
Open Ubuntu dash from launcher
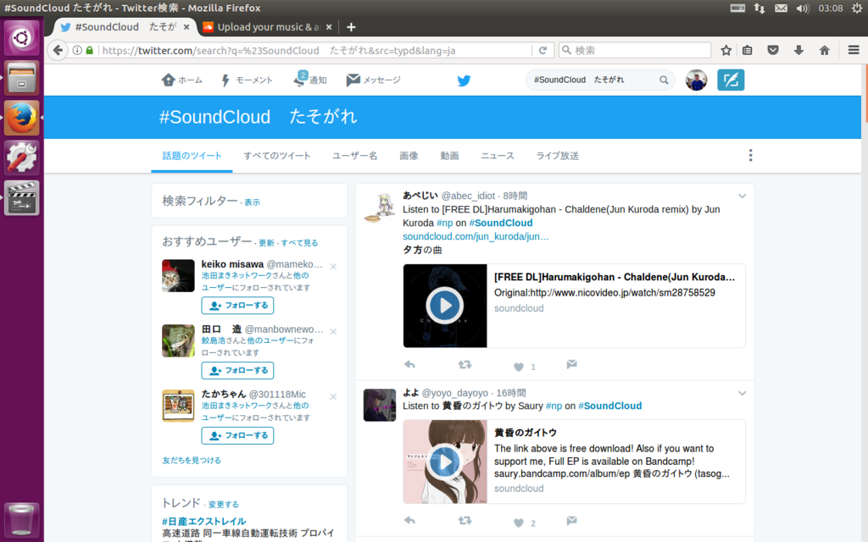21,37
